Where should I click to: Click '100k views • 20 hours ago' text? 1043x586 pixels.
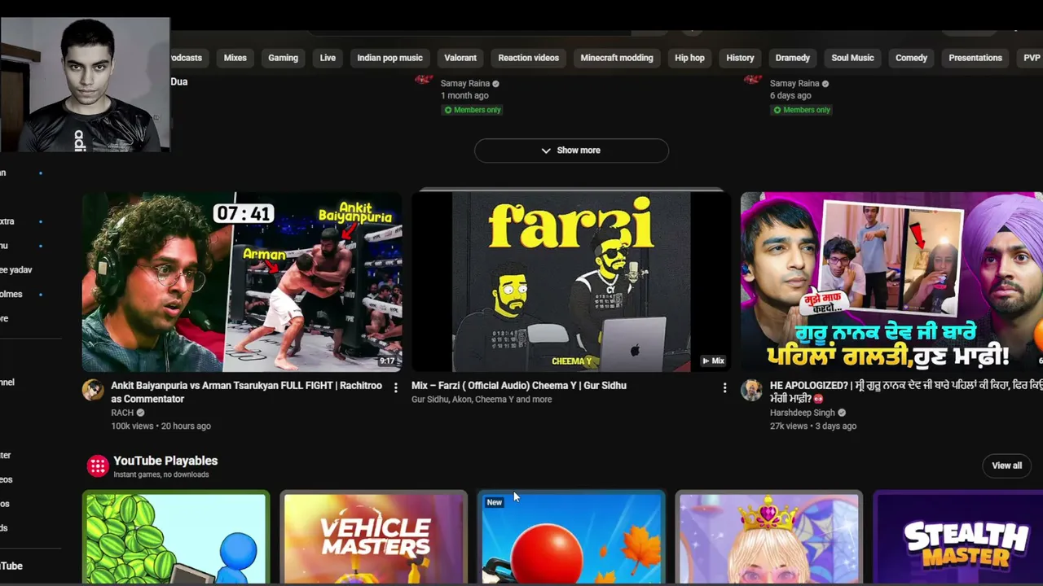(x=161, y=426)
